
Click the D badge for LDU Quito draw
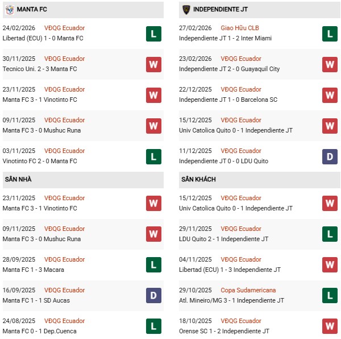click(x=330, y=156)
